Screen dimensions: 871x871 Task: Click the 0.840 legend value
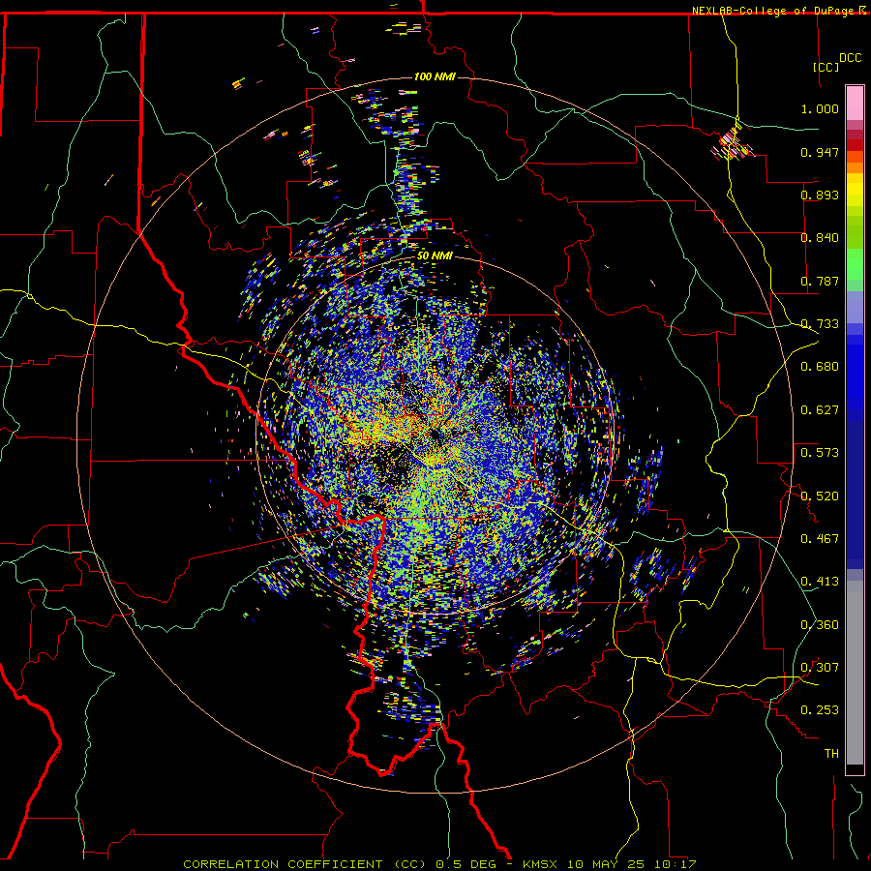pyautogui.click(x=820, y=238)
